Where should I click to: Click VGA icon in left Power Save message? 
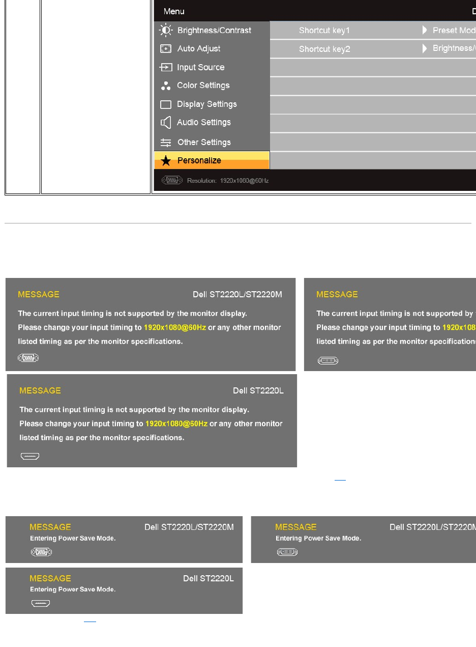coord(41,552)
